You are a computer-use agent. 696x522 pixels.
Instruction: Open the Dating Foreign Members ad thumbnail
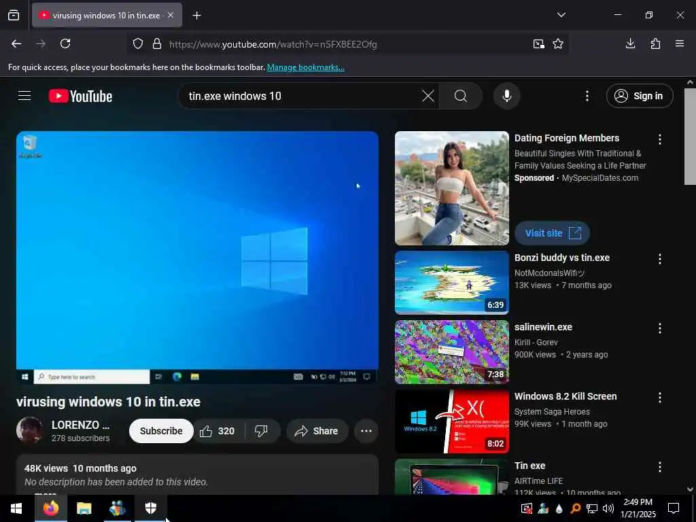[452, 188]
